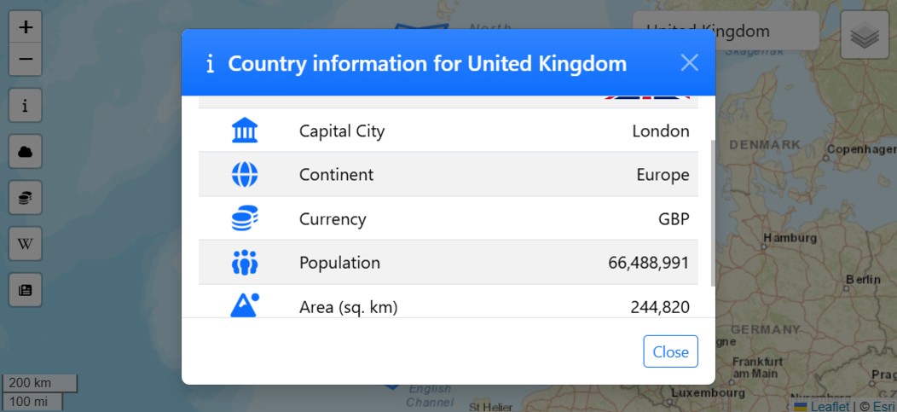The width and height of the screenshot is (897, 412).
Task: Open the news newspaper button
Action: 26,290
